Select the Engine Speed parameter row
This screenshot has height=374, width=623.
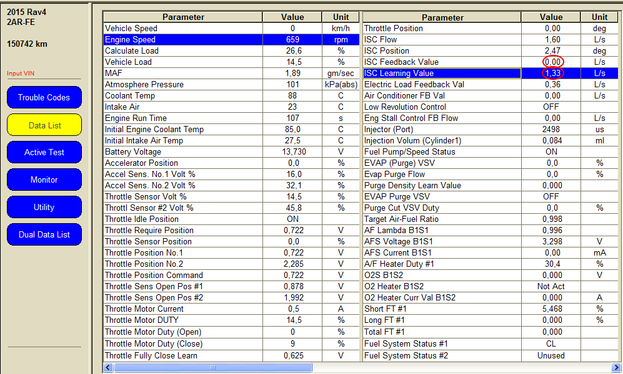coord(232,40)
